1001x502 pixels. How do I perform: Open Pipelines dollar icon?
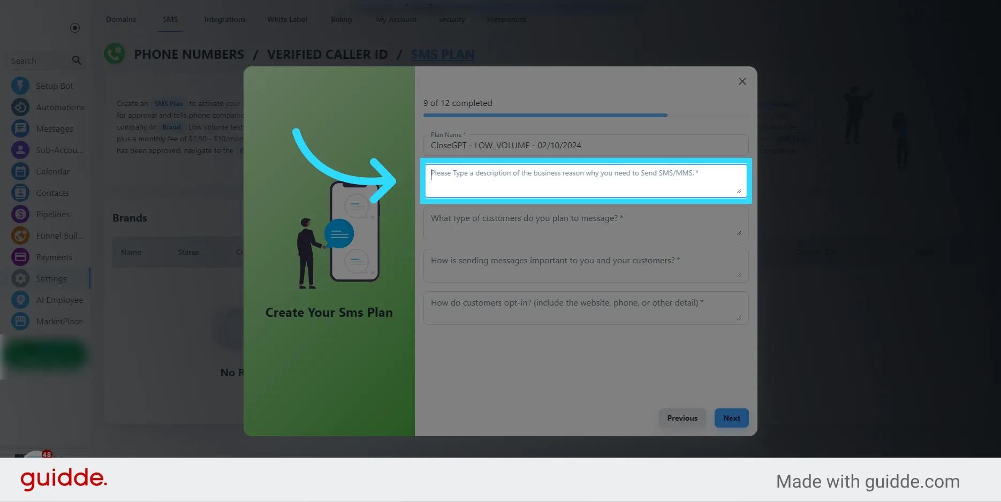[x=20, y=214]
